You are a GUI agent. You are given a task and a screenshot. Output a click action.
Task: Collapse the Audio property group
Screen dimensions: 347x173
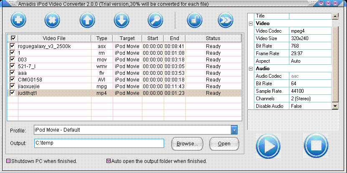point(251,69)
